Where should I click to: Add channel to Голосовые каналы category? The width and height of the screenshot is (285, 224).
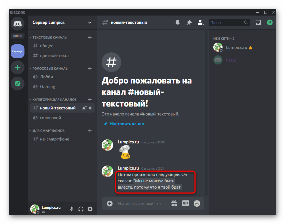(90, 69)
